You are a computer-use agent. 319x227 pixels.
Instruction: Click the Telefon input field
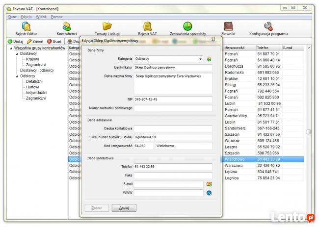(173, 167)
